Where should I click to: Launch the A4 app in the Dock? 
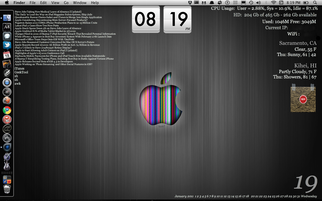(x=7, y=27)
